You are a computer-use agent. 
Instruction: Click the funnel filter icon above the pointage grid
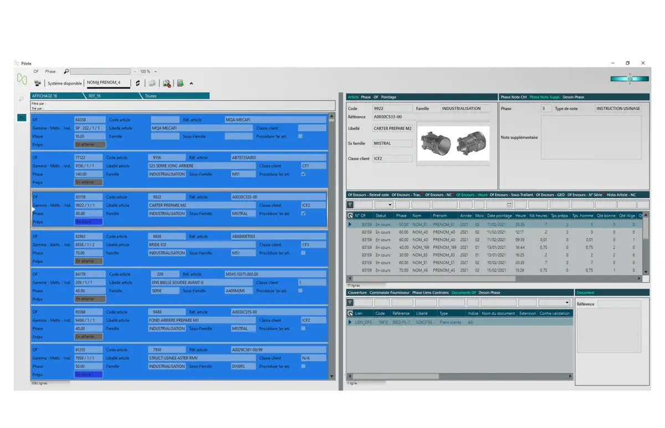[350, 203]
